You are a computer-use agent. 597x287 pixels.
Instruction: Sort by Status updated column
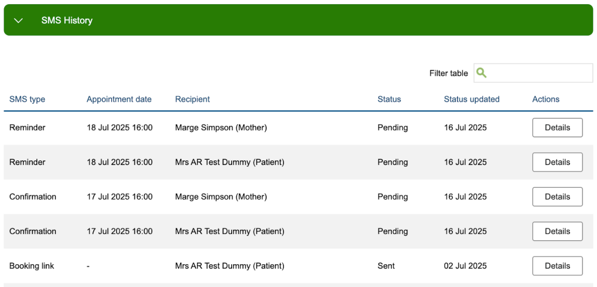click(x=471, y=99)
